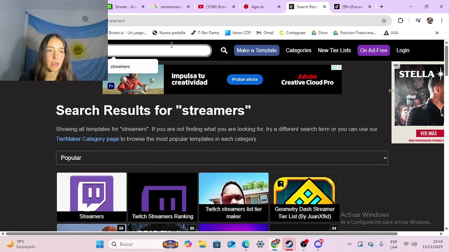Click the horizontal page scrollbar

202,234
